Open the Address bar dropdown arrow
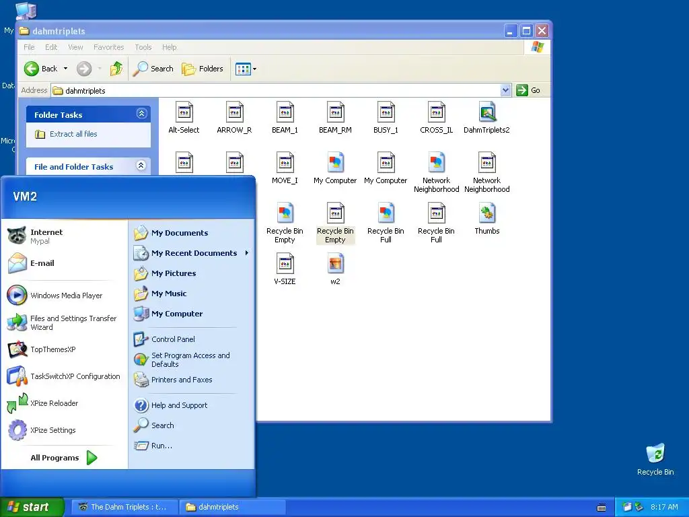The image size is (689, 517). [506, 90]
